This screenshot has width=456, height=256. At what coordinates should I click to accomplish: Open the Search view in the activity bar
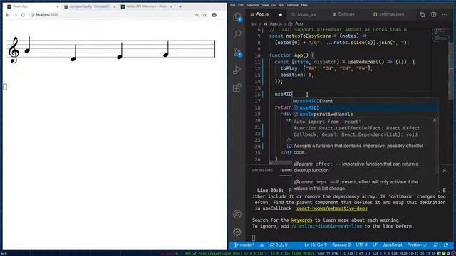pyautogui.click(x=237, y=34)
